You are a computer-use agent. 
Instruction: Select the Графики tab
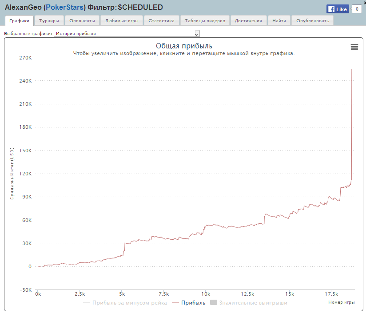coord(19,21)
